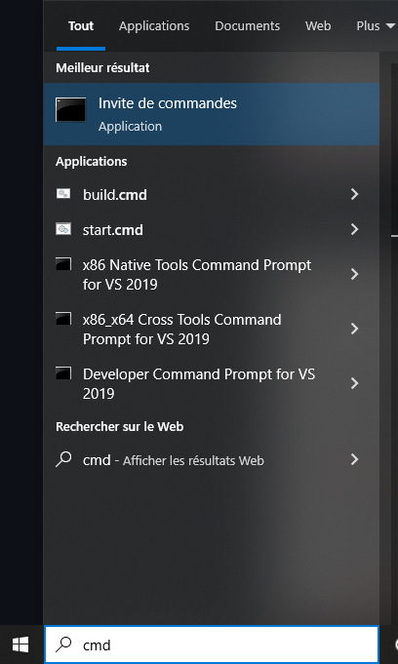Click the Invite de commandes black console icon
Screen dimensions: 398x664
(x=70, y=109)
